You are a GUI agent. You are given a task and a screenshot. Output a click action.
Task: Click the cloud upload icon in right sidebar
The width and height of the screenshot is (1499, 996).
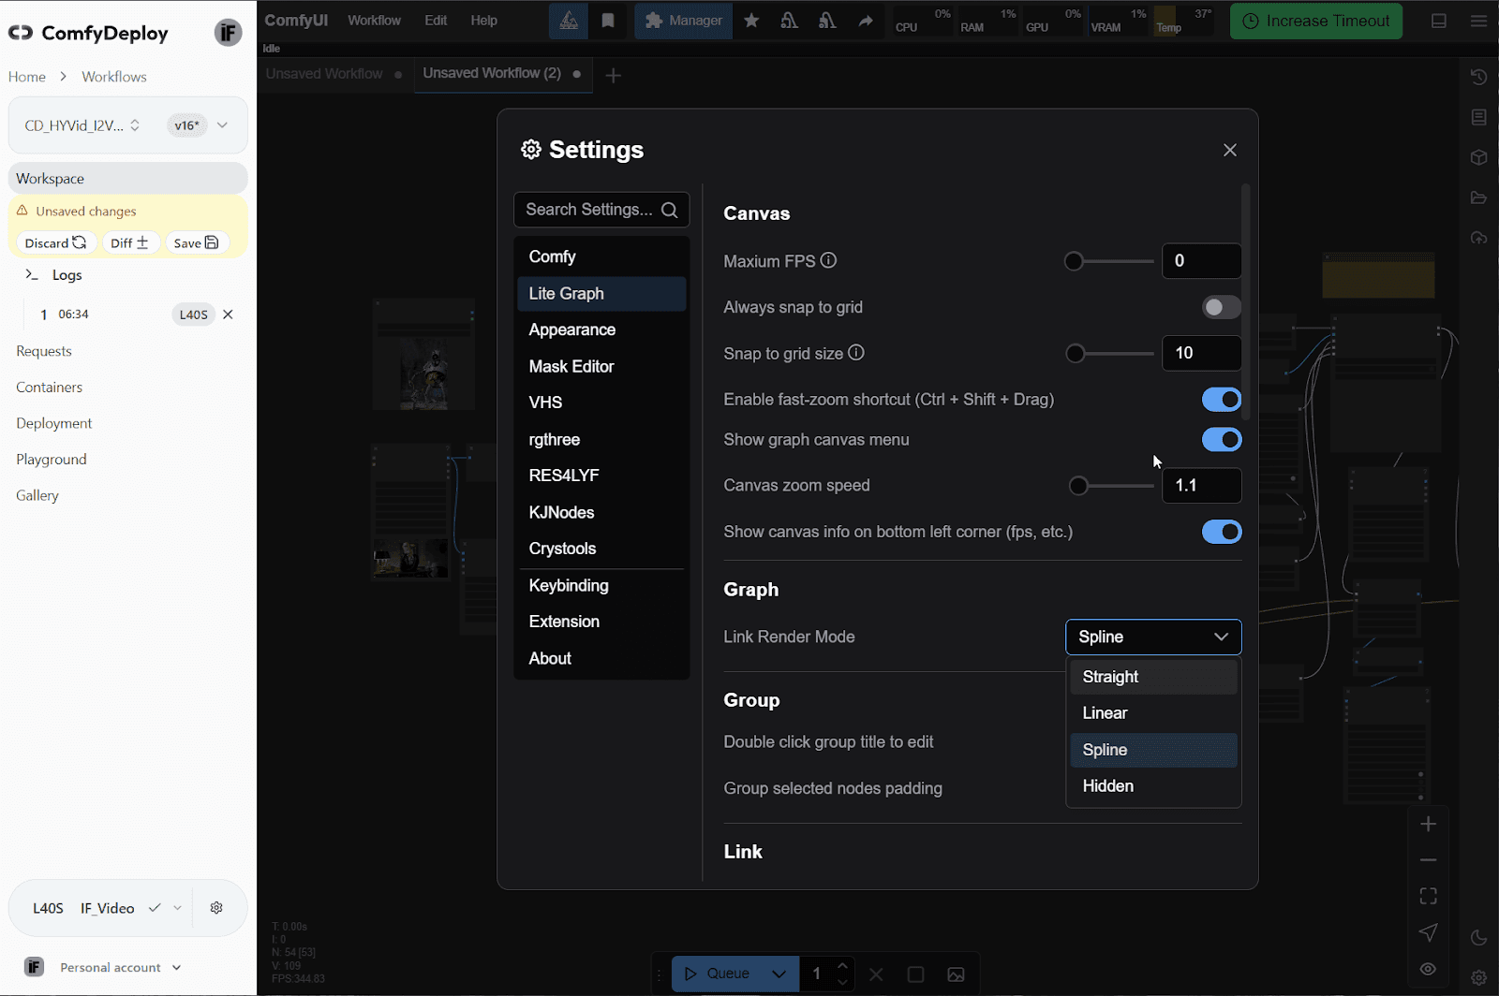[1478, 238]
